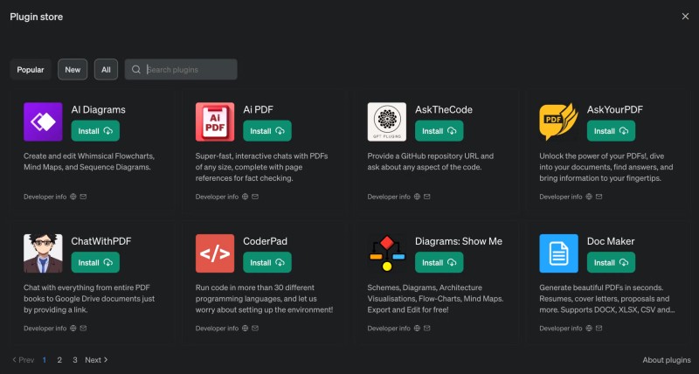Click the CoderPad plugin logo
The height and width of the screenshot is (374, 699).
tap(215, 253)
